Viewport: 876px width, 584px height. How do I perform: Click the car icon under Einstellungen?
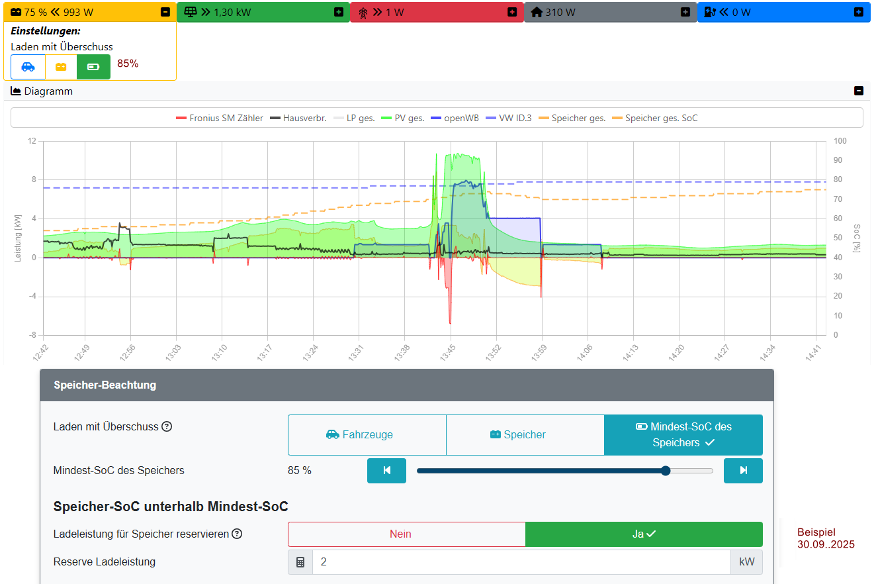pyautogui.click(x=28, y=67)
